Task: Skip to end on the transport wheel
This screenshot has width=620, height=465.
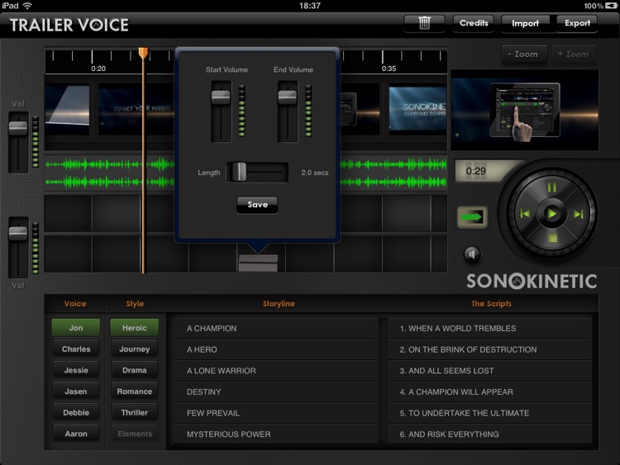Action: click(578, 214)
